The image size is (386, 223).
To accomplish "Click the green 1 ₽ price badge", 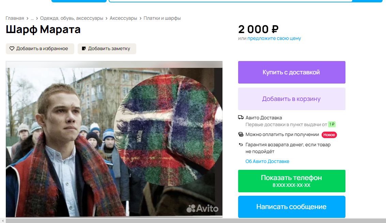I will pos(332,124).
